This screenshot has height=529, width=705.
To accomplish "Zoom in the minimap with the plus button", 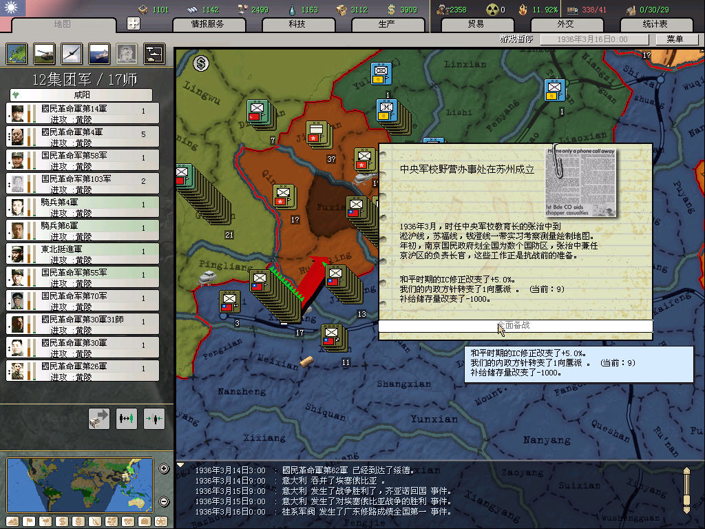I will [164, 468].
